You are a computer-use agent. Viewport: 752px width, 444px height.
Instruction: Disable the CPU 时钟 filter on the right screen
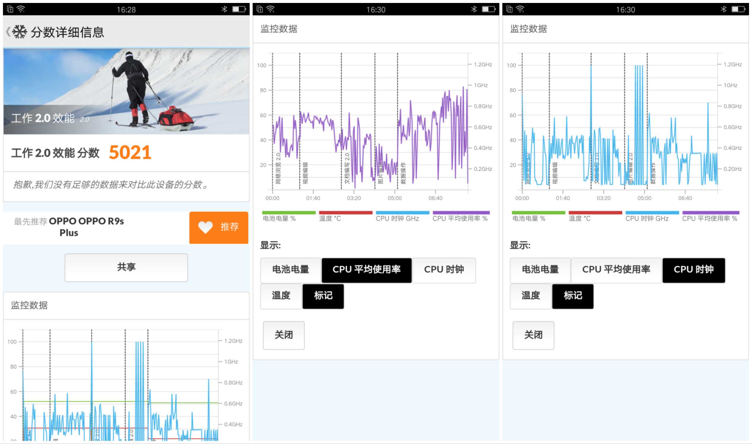point(693,270)
